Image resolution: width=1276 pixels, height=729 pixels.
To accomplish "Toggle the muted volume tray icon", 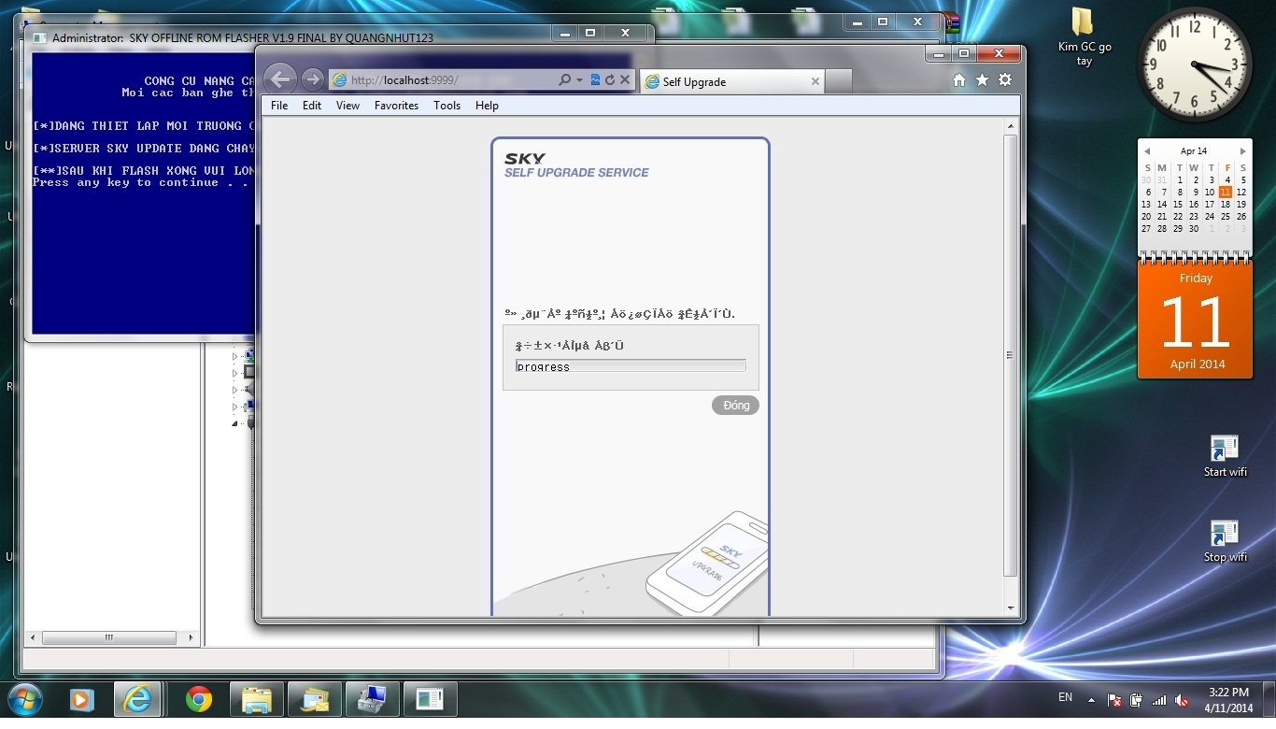I will tap(1182, 700).
